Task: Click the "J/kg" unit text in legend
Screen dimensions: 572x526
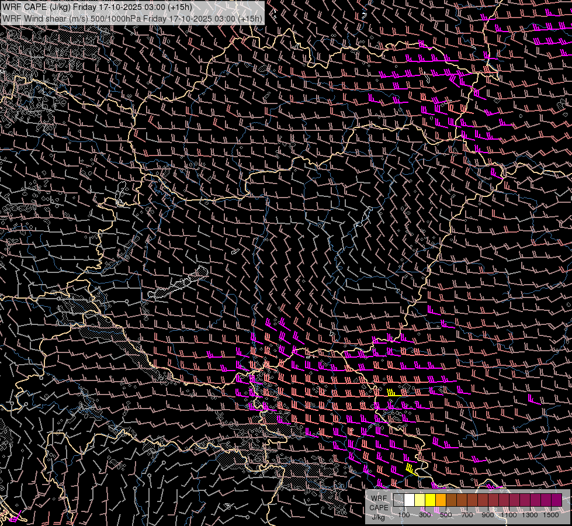Action: [x=378, y=517]
